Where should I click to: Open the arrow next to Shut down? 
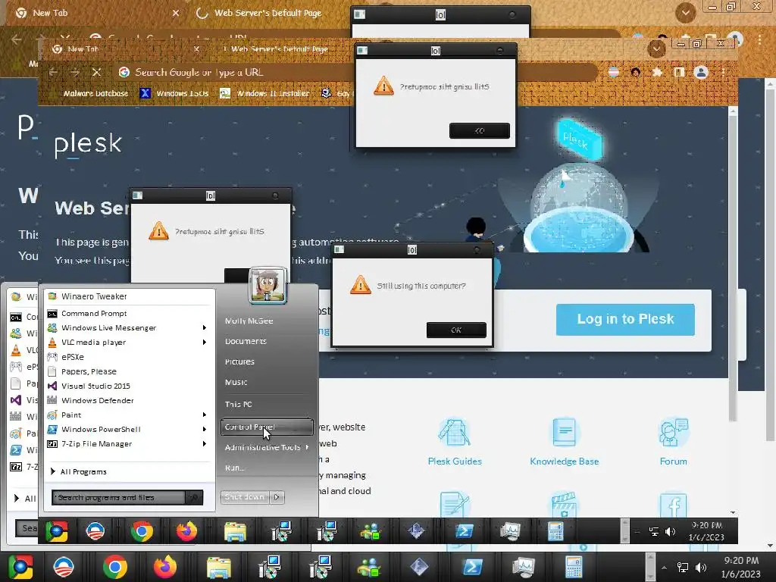[277, 497]
